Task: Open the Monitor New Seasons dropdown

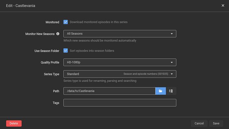Action: (x=120, y=34)
